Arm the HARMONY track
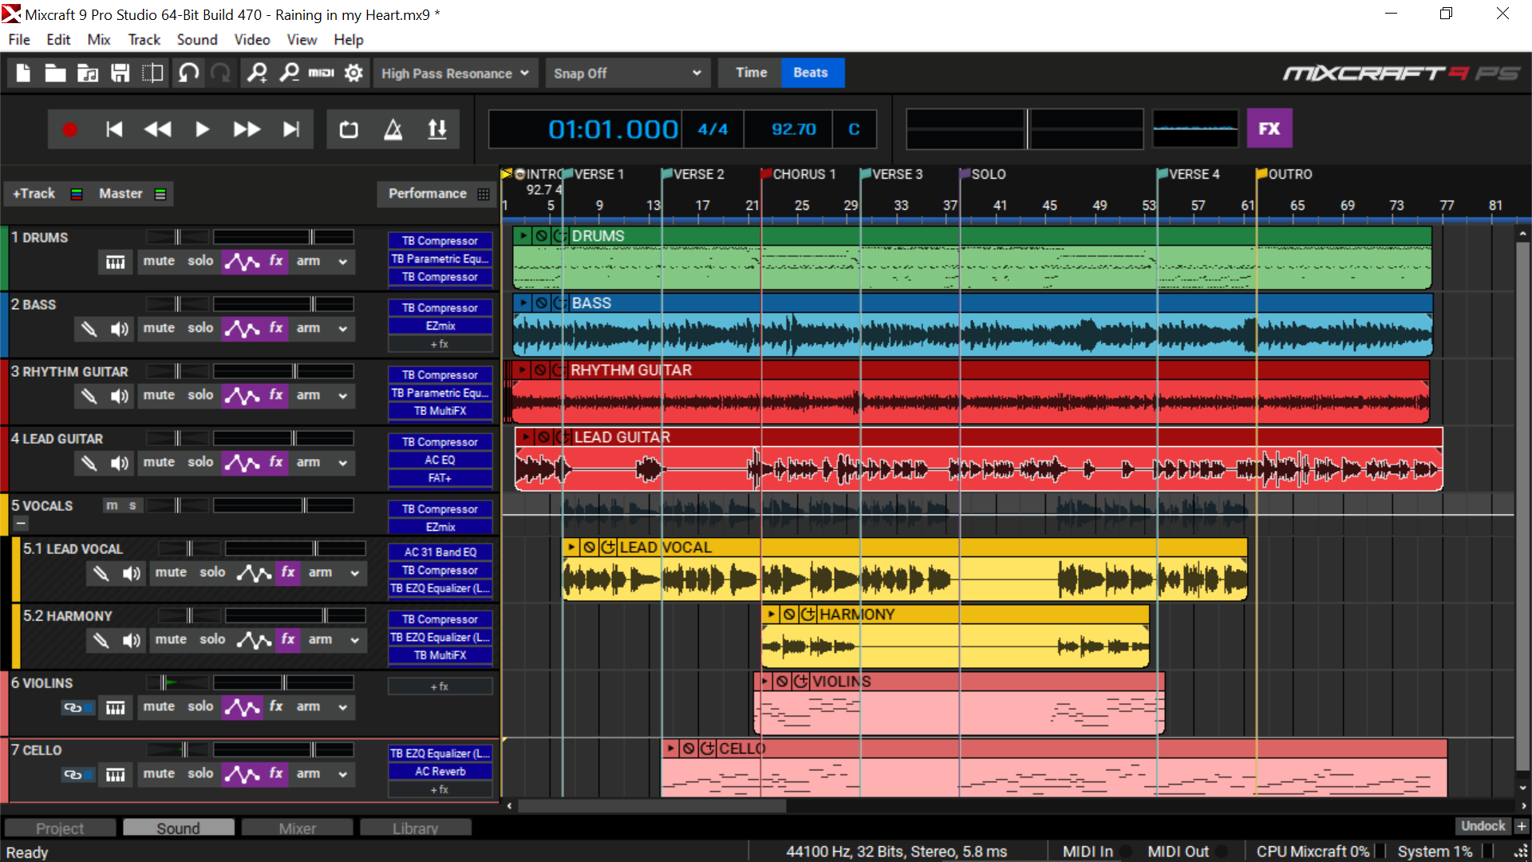 pyautogui.click(x=320, y=639)
